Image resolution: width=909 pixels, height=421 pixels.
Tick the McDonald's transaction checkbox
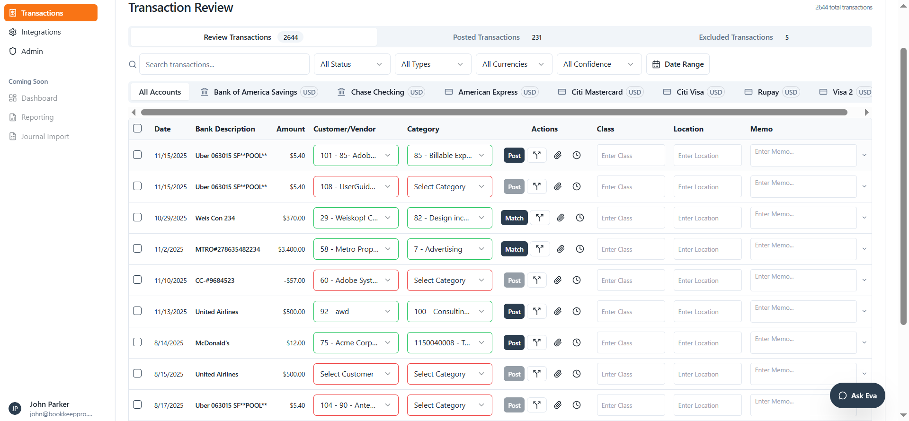pos(137,342)
